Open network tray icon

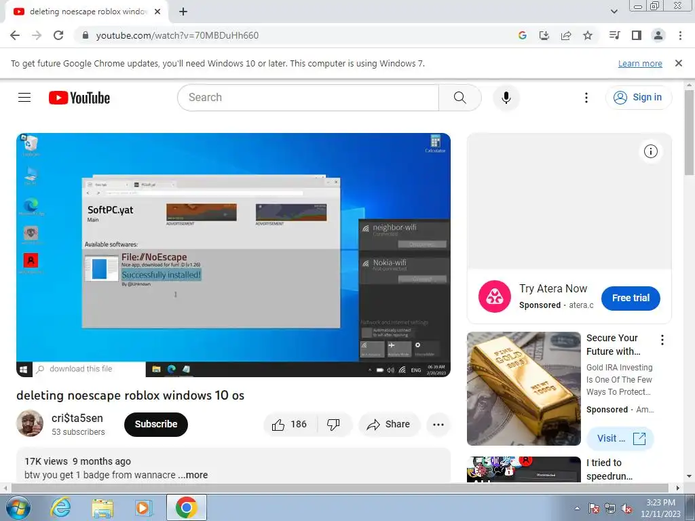coord(610,509)
